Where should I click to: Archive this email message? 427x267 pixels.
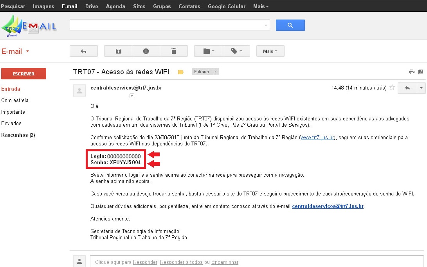point(118,51)
